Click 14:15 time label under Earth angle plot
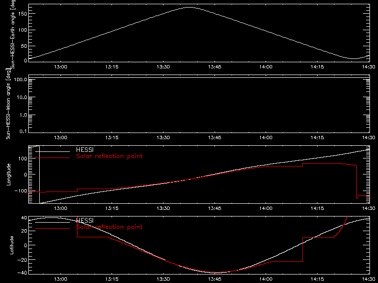 pyautogui.click(x=317, y=67)
